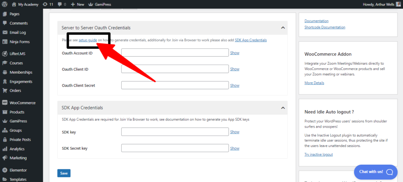Click the GamiPress sidebar crown icon
The image size is (403, 182).
(4, 121)
